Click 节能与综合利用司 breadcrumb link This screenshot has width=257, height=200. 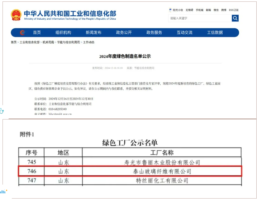point(68,42)
